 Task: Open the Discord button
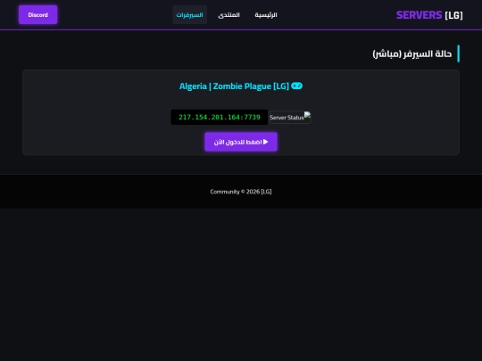pos(37,15)
